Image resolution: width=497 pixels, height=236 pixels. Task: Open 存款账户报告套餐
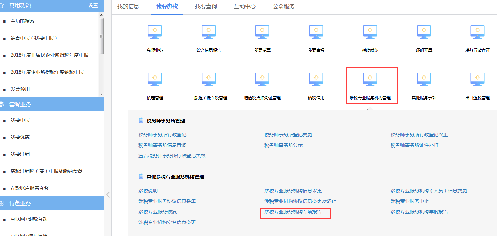click(30, 188)
